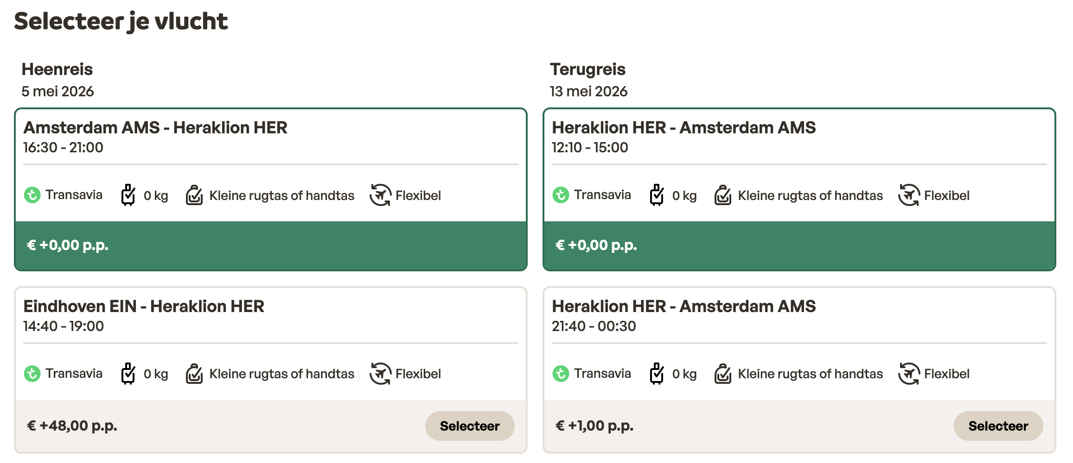Click the €+48,00 p.p. price label

72,426
